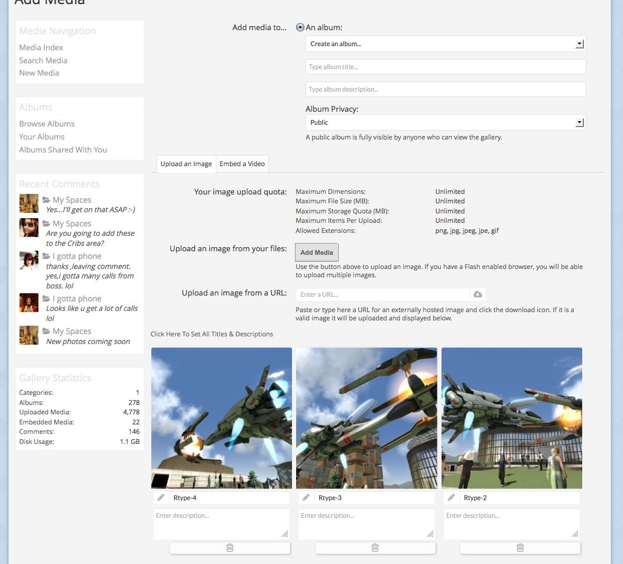Open Albums Shared With You link
This screenshot has width=623, height=564.
pos(63,150)
